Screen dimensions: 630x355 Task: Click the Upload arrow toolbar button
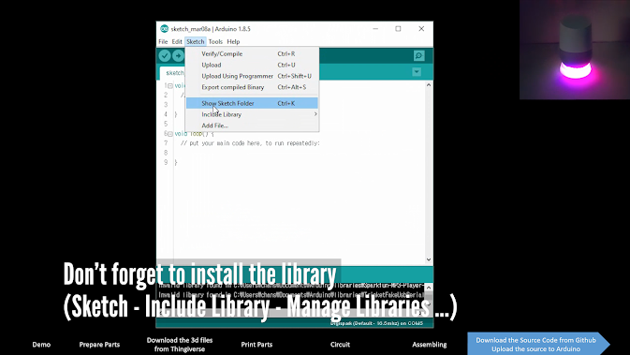[178, 55]
